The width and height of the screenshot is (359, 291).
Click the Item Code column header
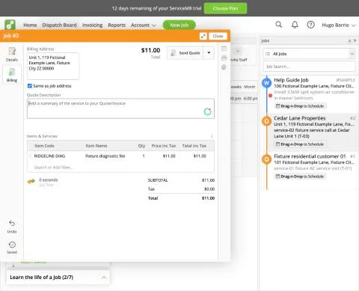coord(44,146)
